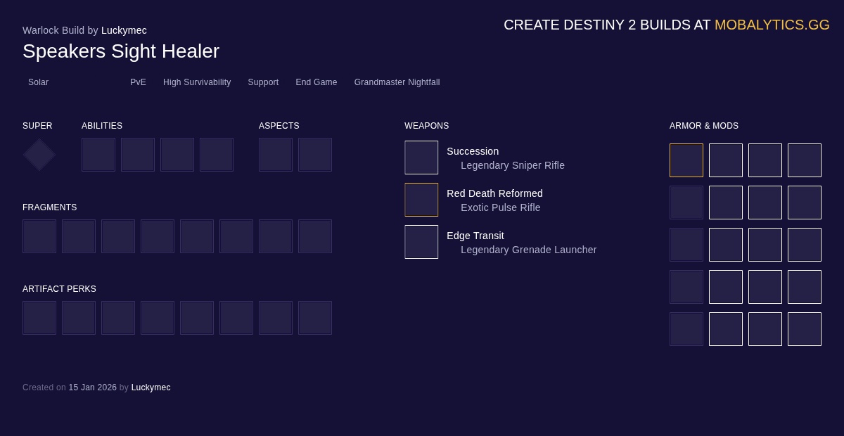Image resolution: width=844 pixels, height=436 pixels.
Task: Click the Edge Transit weapon icon
Action: point(421,242)
